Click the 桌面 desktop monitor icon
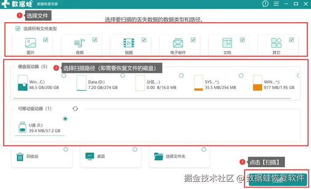Viewport: 311px width, 189px height. (90, 156)
